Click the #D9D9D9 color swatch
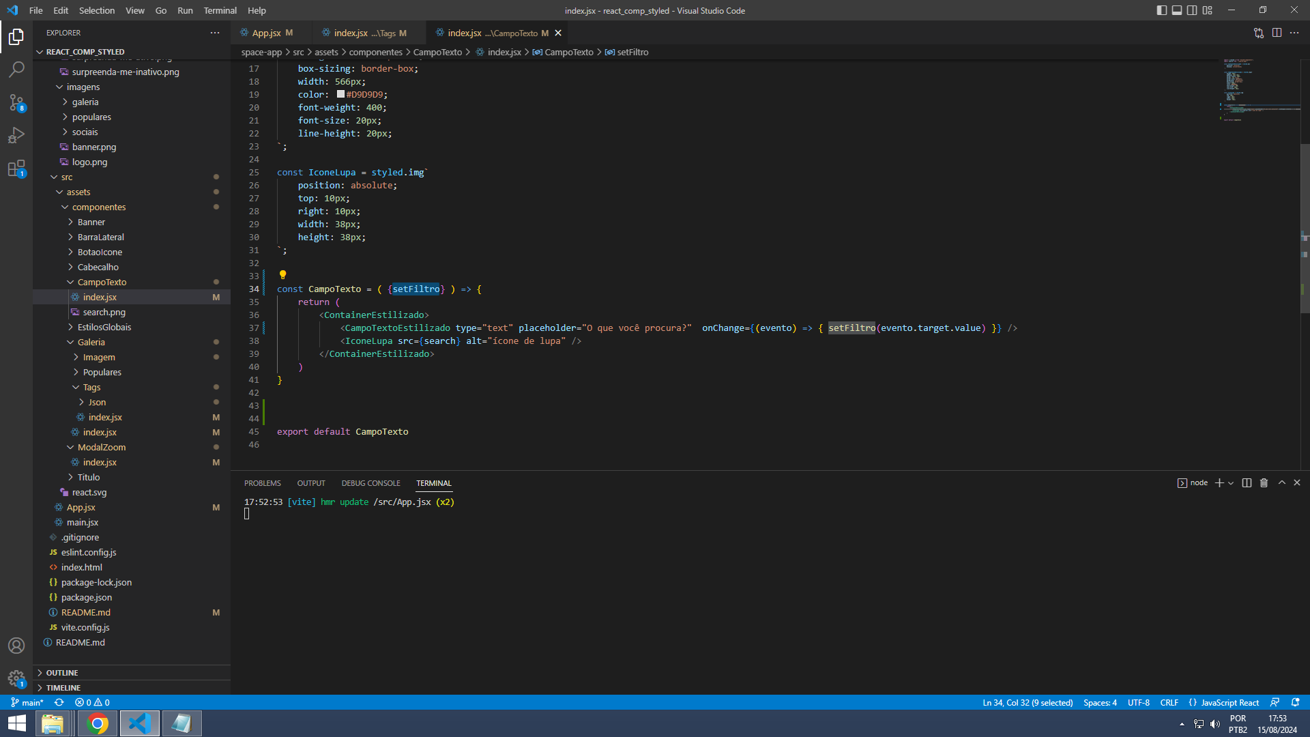Viewport: 1310px width, 737px height. 340,94
